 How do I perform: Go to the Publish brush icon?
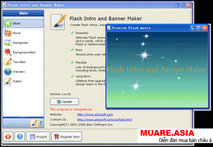pyautogui.click(x=8, y=81)
